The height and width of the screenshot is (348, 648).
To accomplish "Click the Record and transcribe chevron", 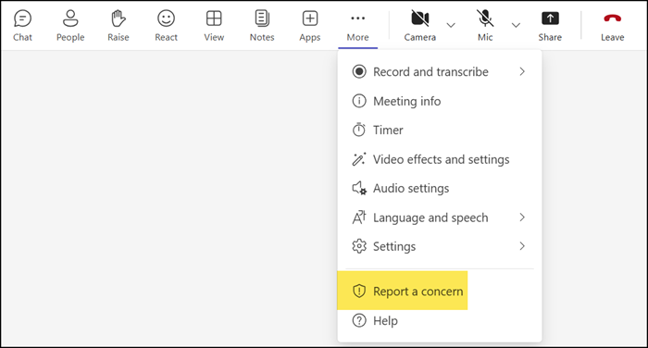I will tap(522, 71).
